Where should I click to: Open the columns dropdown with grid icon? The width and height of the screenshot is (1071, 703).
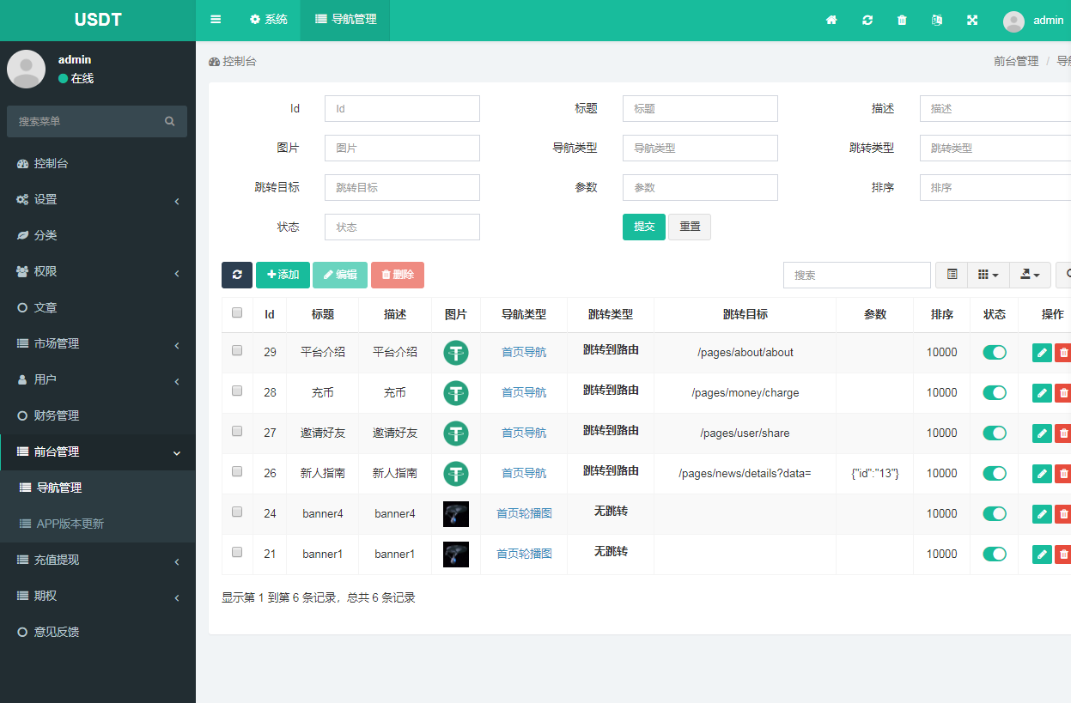989,275
